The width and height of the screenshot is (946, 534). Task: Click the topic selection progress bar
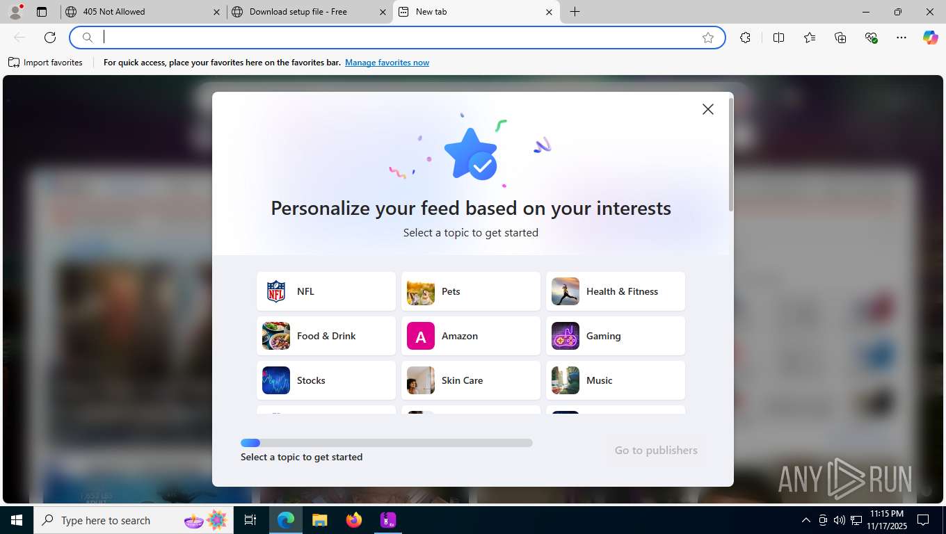click(x=387, y=443)
